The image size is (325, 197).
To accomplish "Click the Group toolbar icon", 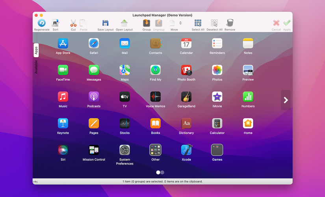I will 147,23.
